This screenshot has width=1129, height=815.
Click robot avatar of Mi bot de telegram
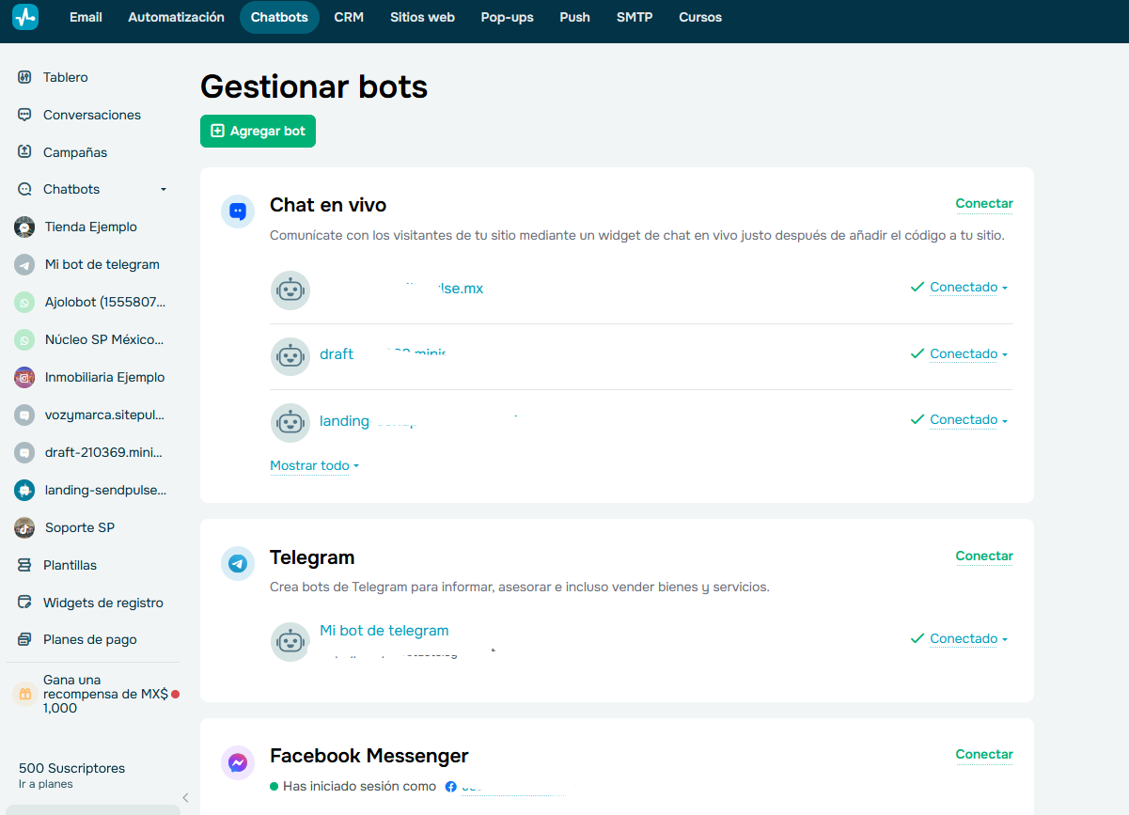pyautogui.click(x=290, y=642)
